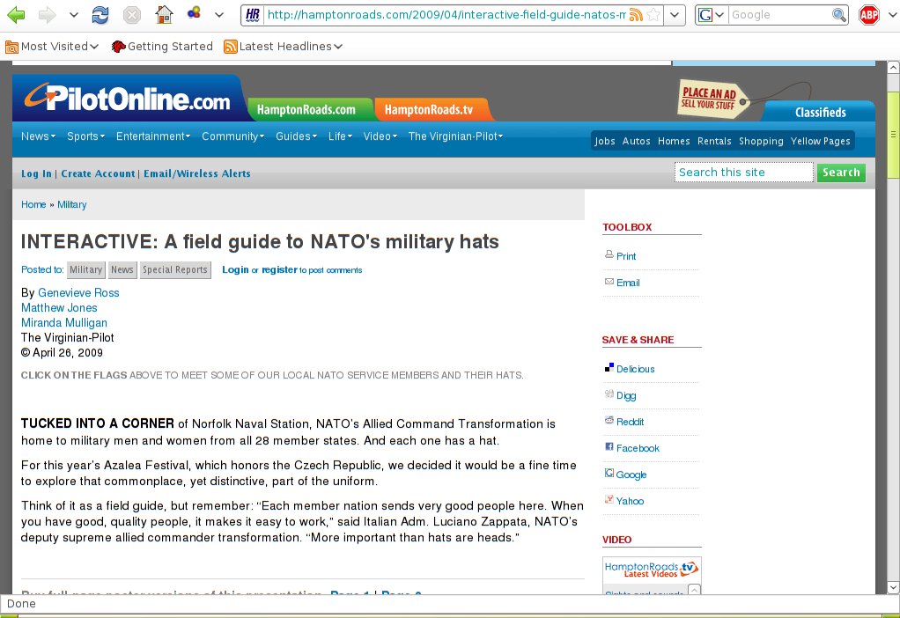Switch to the HamptonRoads.tv tab
Image resolution: width=900 pixels, height=618 pixels.
[x=429, y=110]
